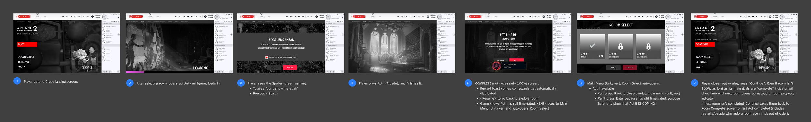Click EXIT on Act I Fin screen

[x=516, y=60]
